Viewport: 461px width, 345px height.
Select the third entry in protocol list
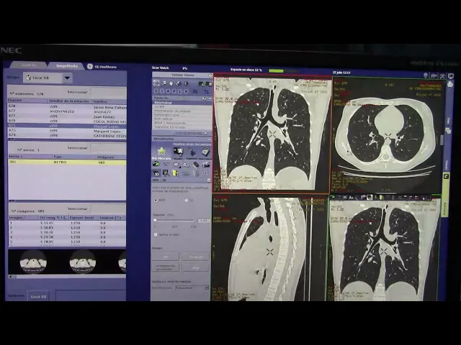[182, 111]
